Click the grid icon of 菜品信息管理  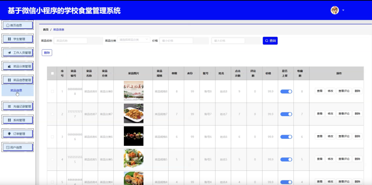tap(9, 80)
